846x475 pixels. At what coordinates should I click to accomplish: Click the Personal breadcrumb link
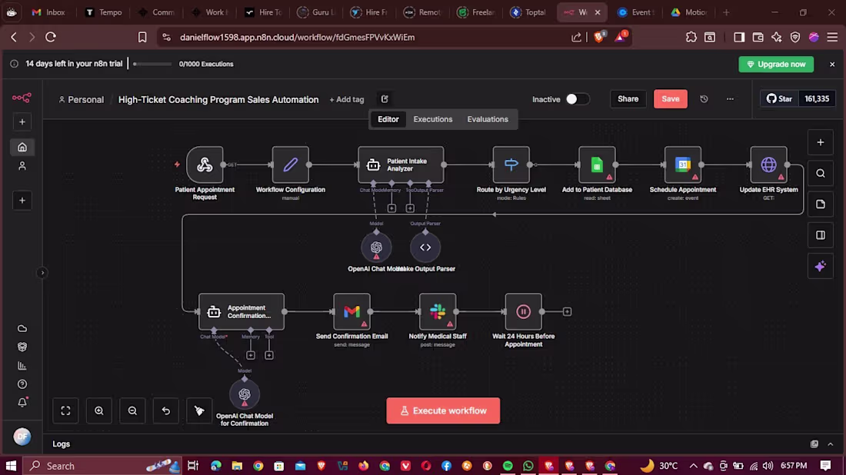(x=81, y=100)
